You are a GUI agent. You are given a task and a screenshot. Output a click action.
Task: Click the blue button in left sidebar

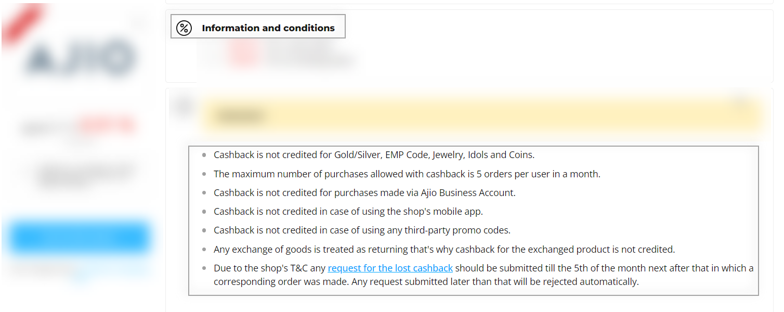click(x=80, y=238)
